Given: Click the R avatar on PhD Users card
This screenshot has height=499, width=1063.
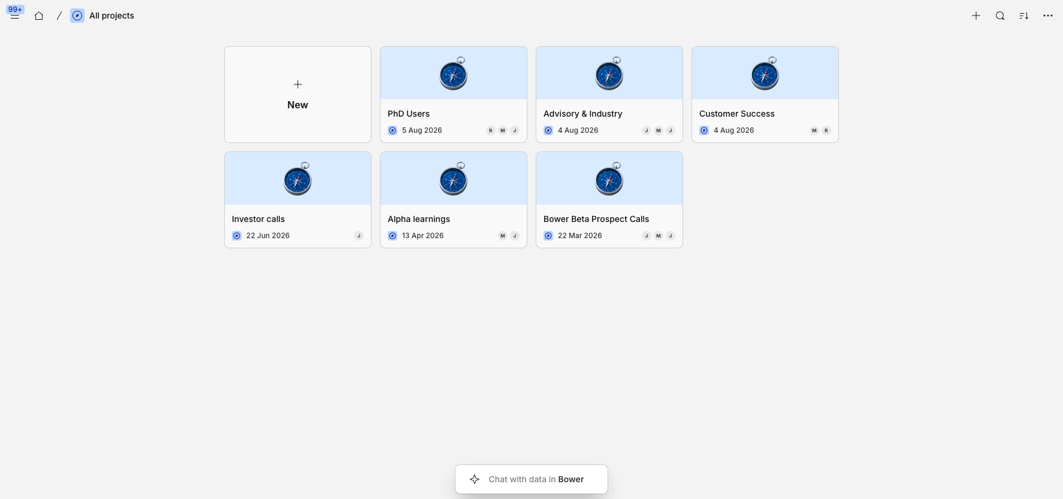Looking at the screenshot, I should click(491, 130).
